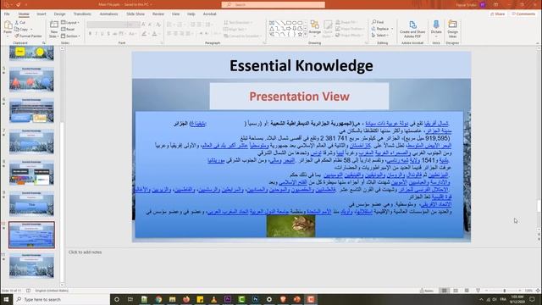The image size is (542, 305).
Task: Click Create and Share Adobe PDF
Action: pyautogui.click(x=412, y=29)
